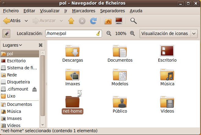Select the Imaxes folder icon in main view
This screenshot has height=135, width=201.
tap(72, 75)
